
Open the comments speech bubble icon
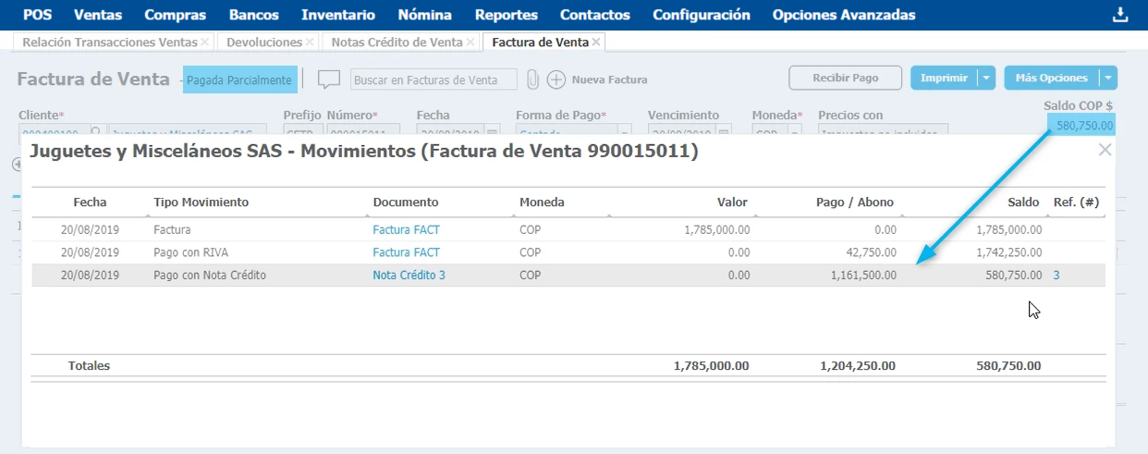pyautogui.click(x=329, y=80)
